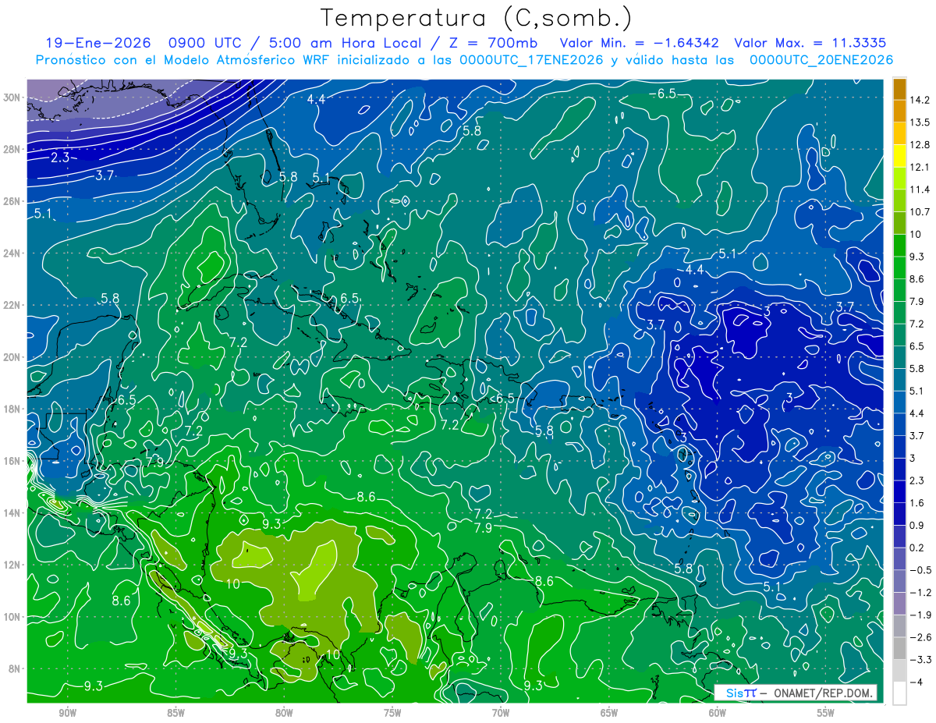Click the colorbar legend value "13.5"

click(x=920, y=122)
